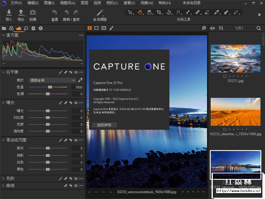Open the 模式 dropdown showing 图像自带
The image size is (265, 199).
point(53,80)
